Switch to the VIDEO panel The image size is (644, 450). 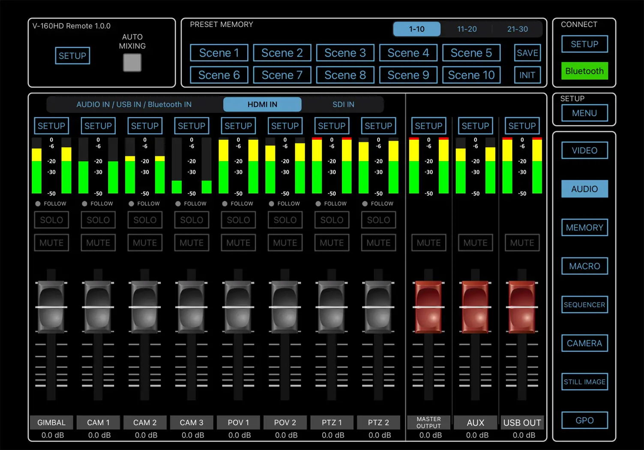(x=584, y=150)
